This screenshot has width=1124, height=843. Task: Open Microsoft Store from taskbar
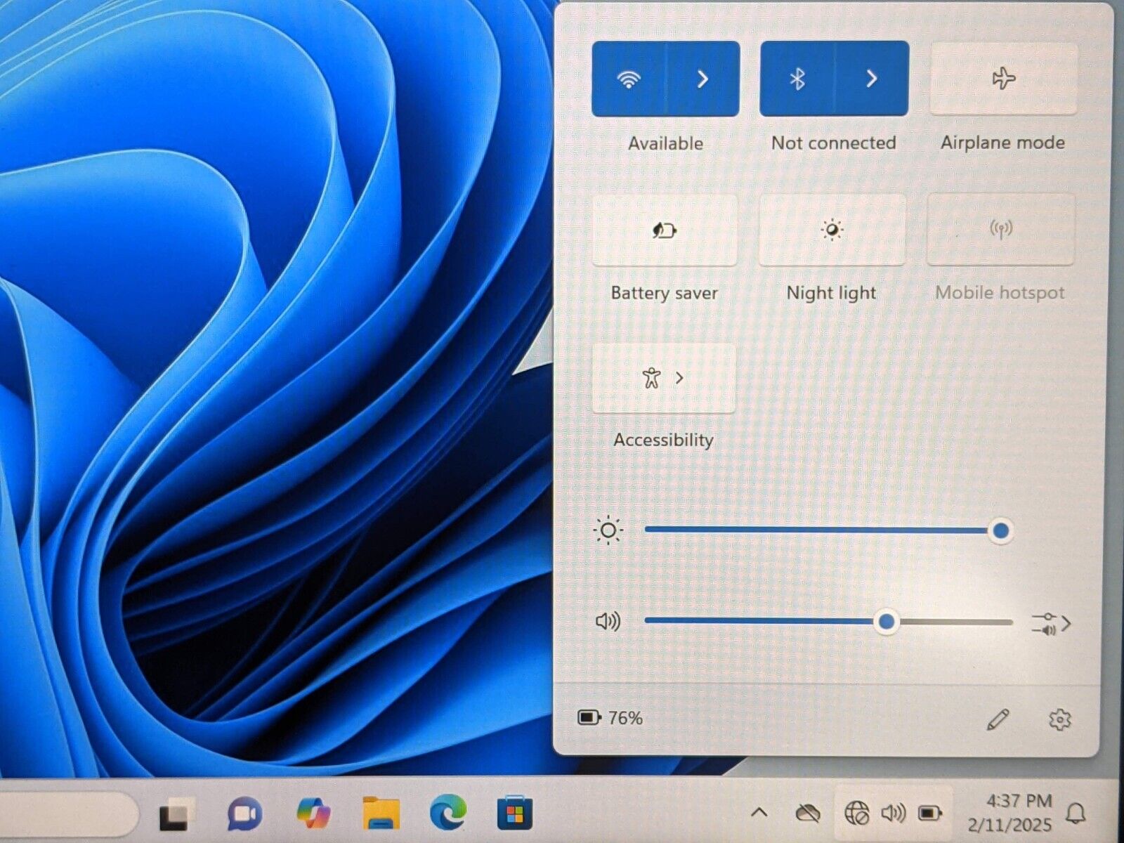point(514,814)
